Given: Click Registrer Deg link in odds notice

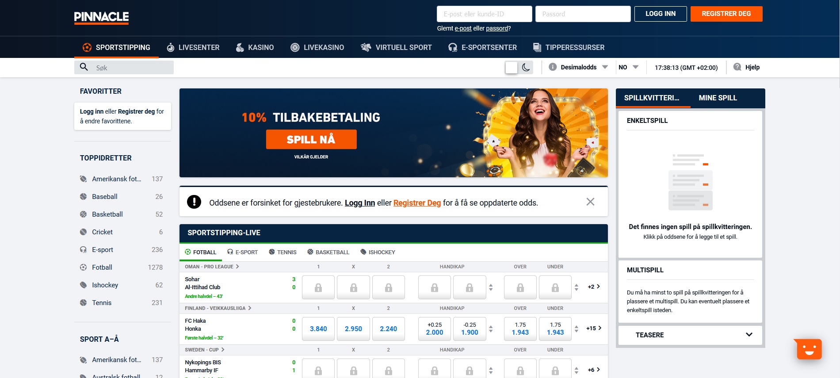Looking at the screenshot, I should tap(417, 202).
